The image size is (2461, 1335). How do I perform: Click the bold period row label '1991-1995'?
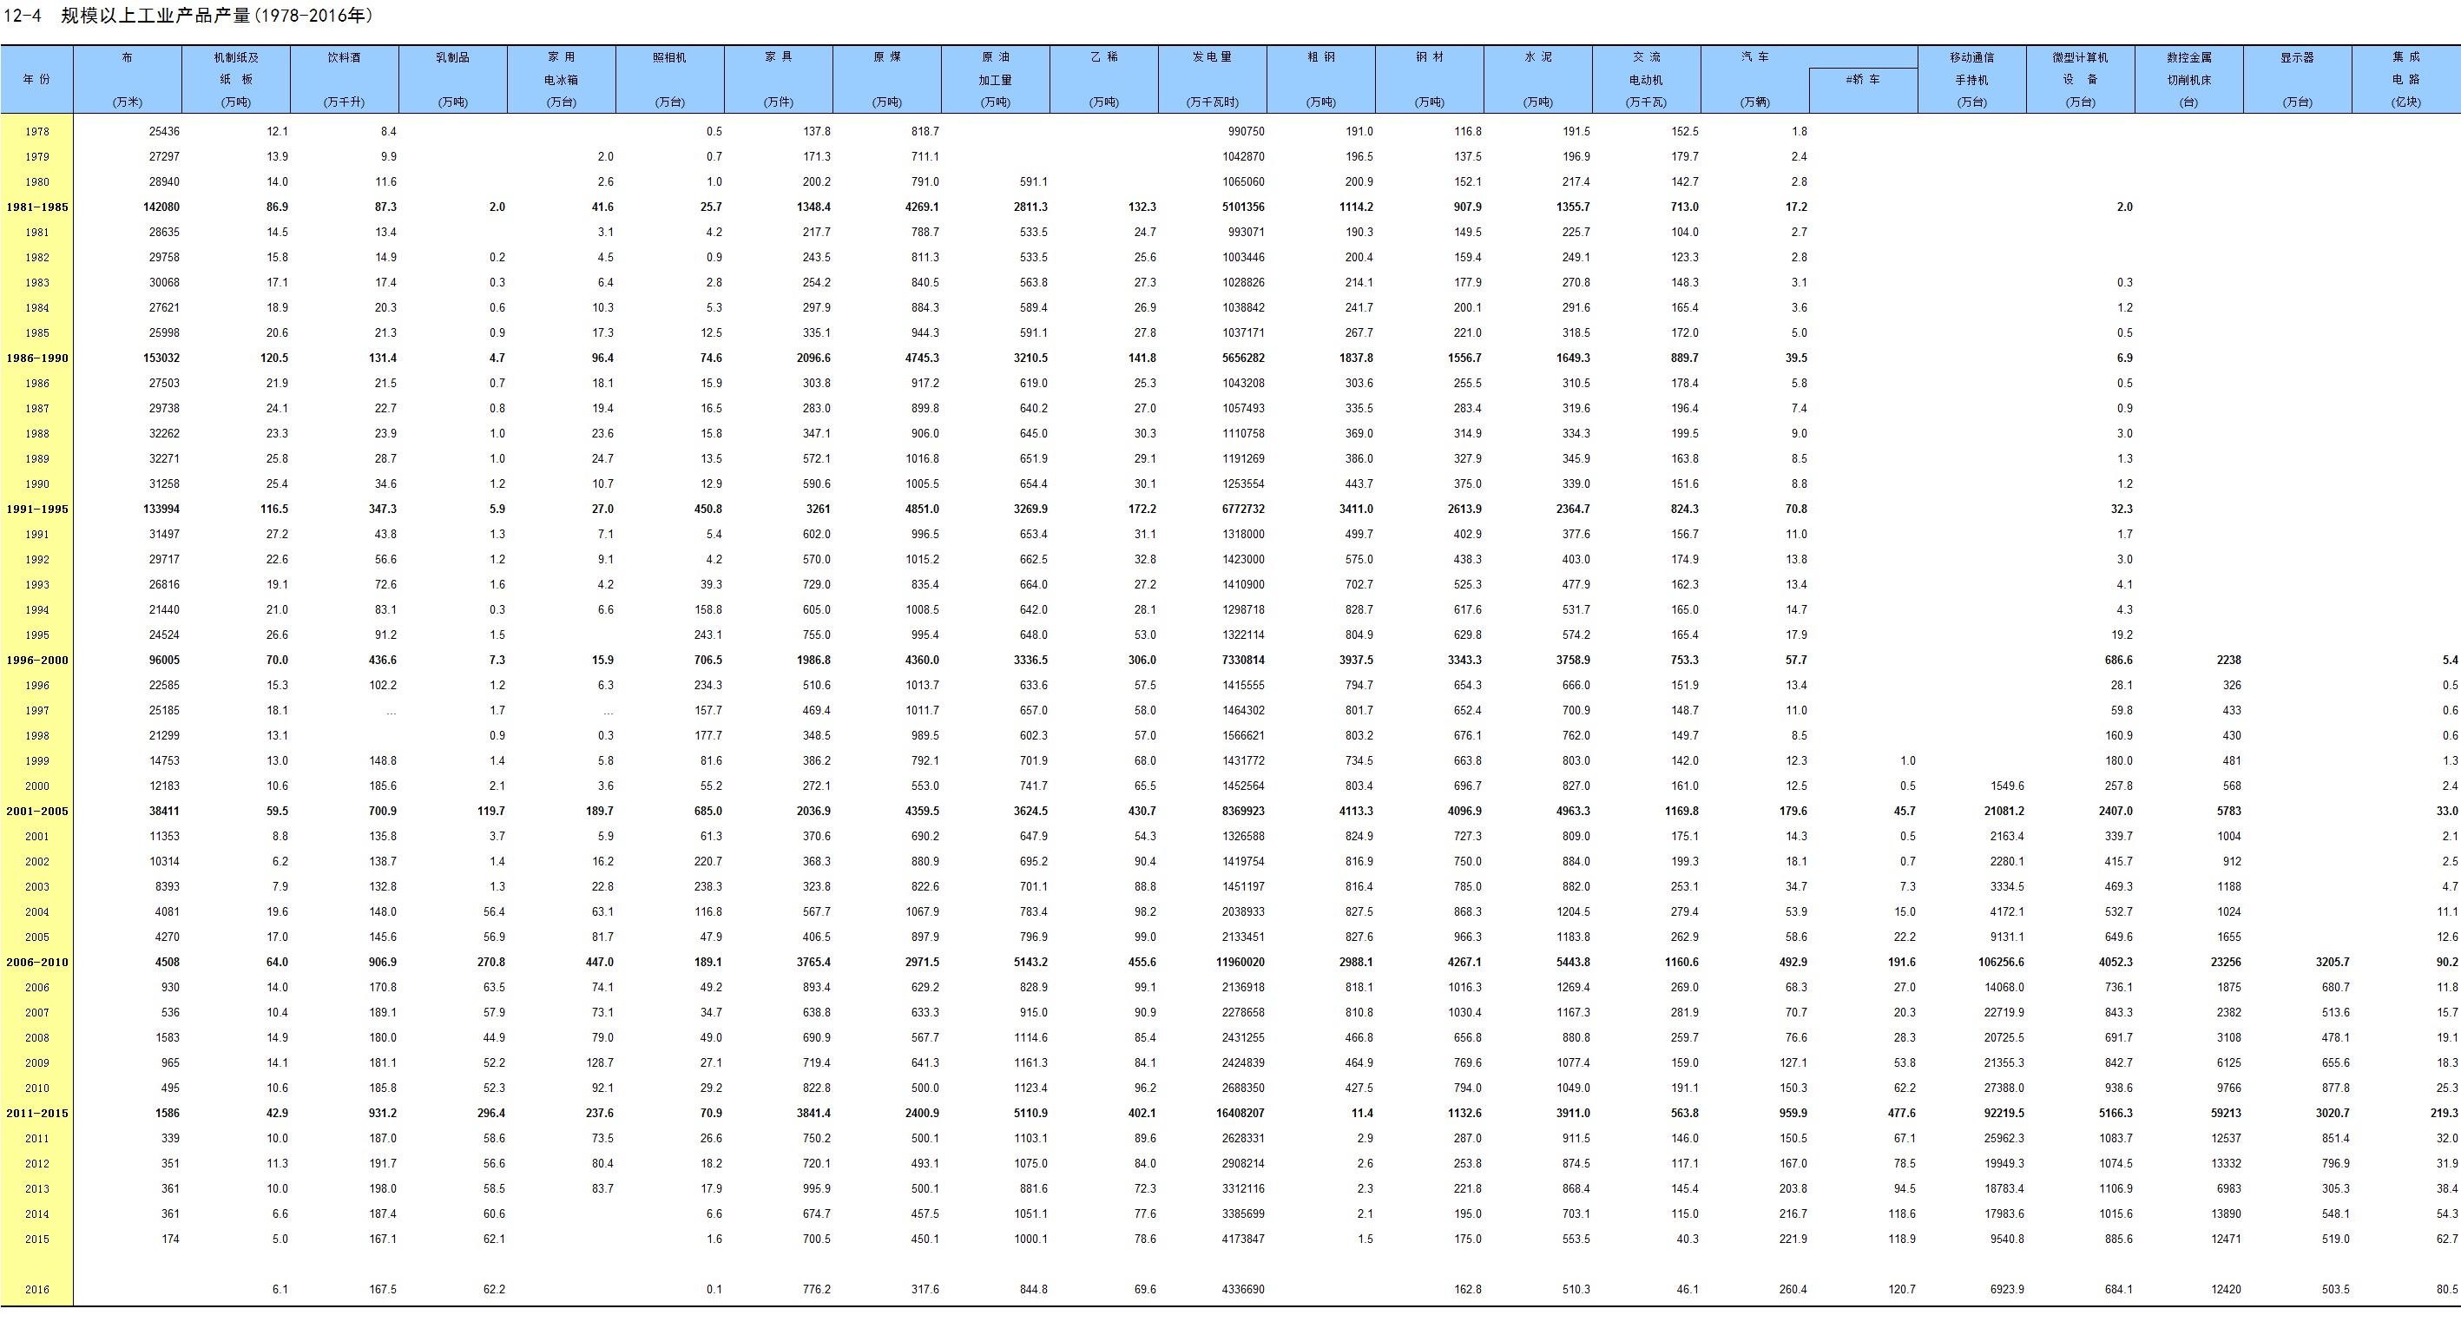pos(36,510)
